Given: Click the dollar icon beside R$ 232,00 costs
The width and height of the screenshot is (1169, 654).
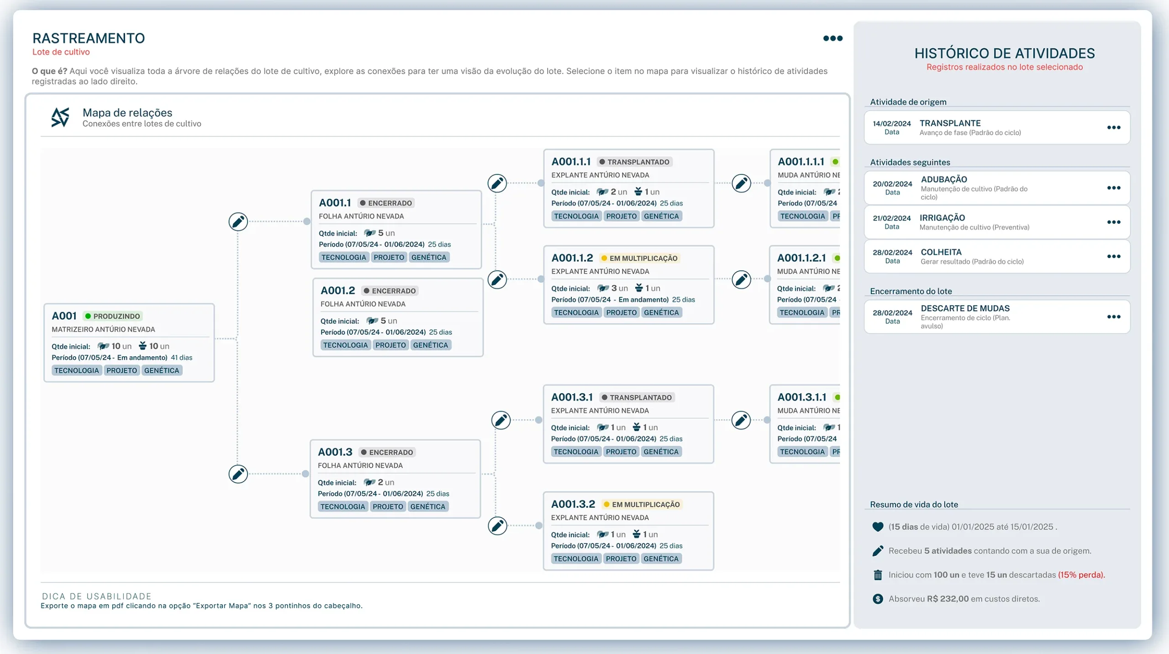Looking at the screenshot, I should click(x=877, y=599).
